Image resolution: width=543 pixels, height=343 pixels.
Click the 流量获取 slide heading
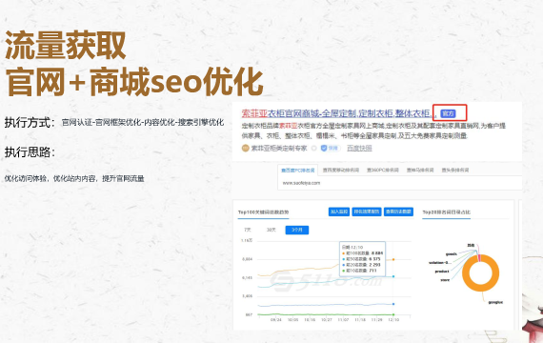(66, 45)
